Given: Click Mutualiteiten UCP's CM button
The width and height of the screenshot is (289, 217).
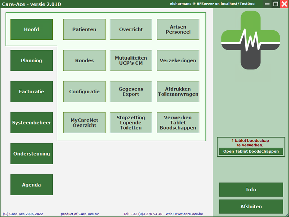Looking at the screenshot, I should click(x=131, y=60).
